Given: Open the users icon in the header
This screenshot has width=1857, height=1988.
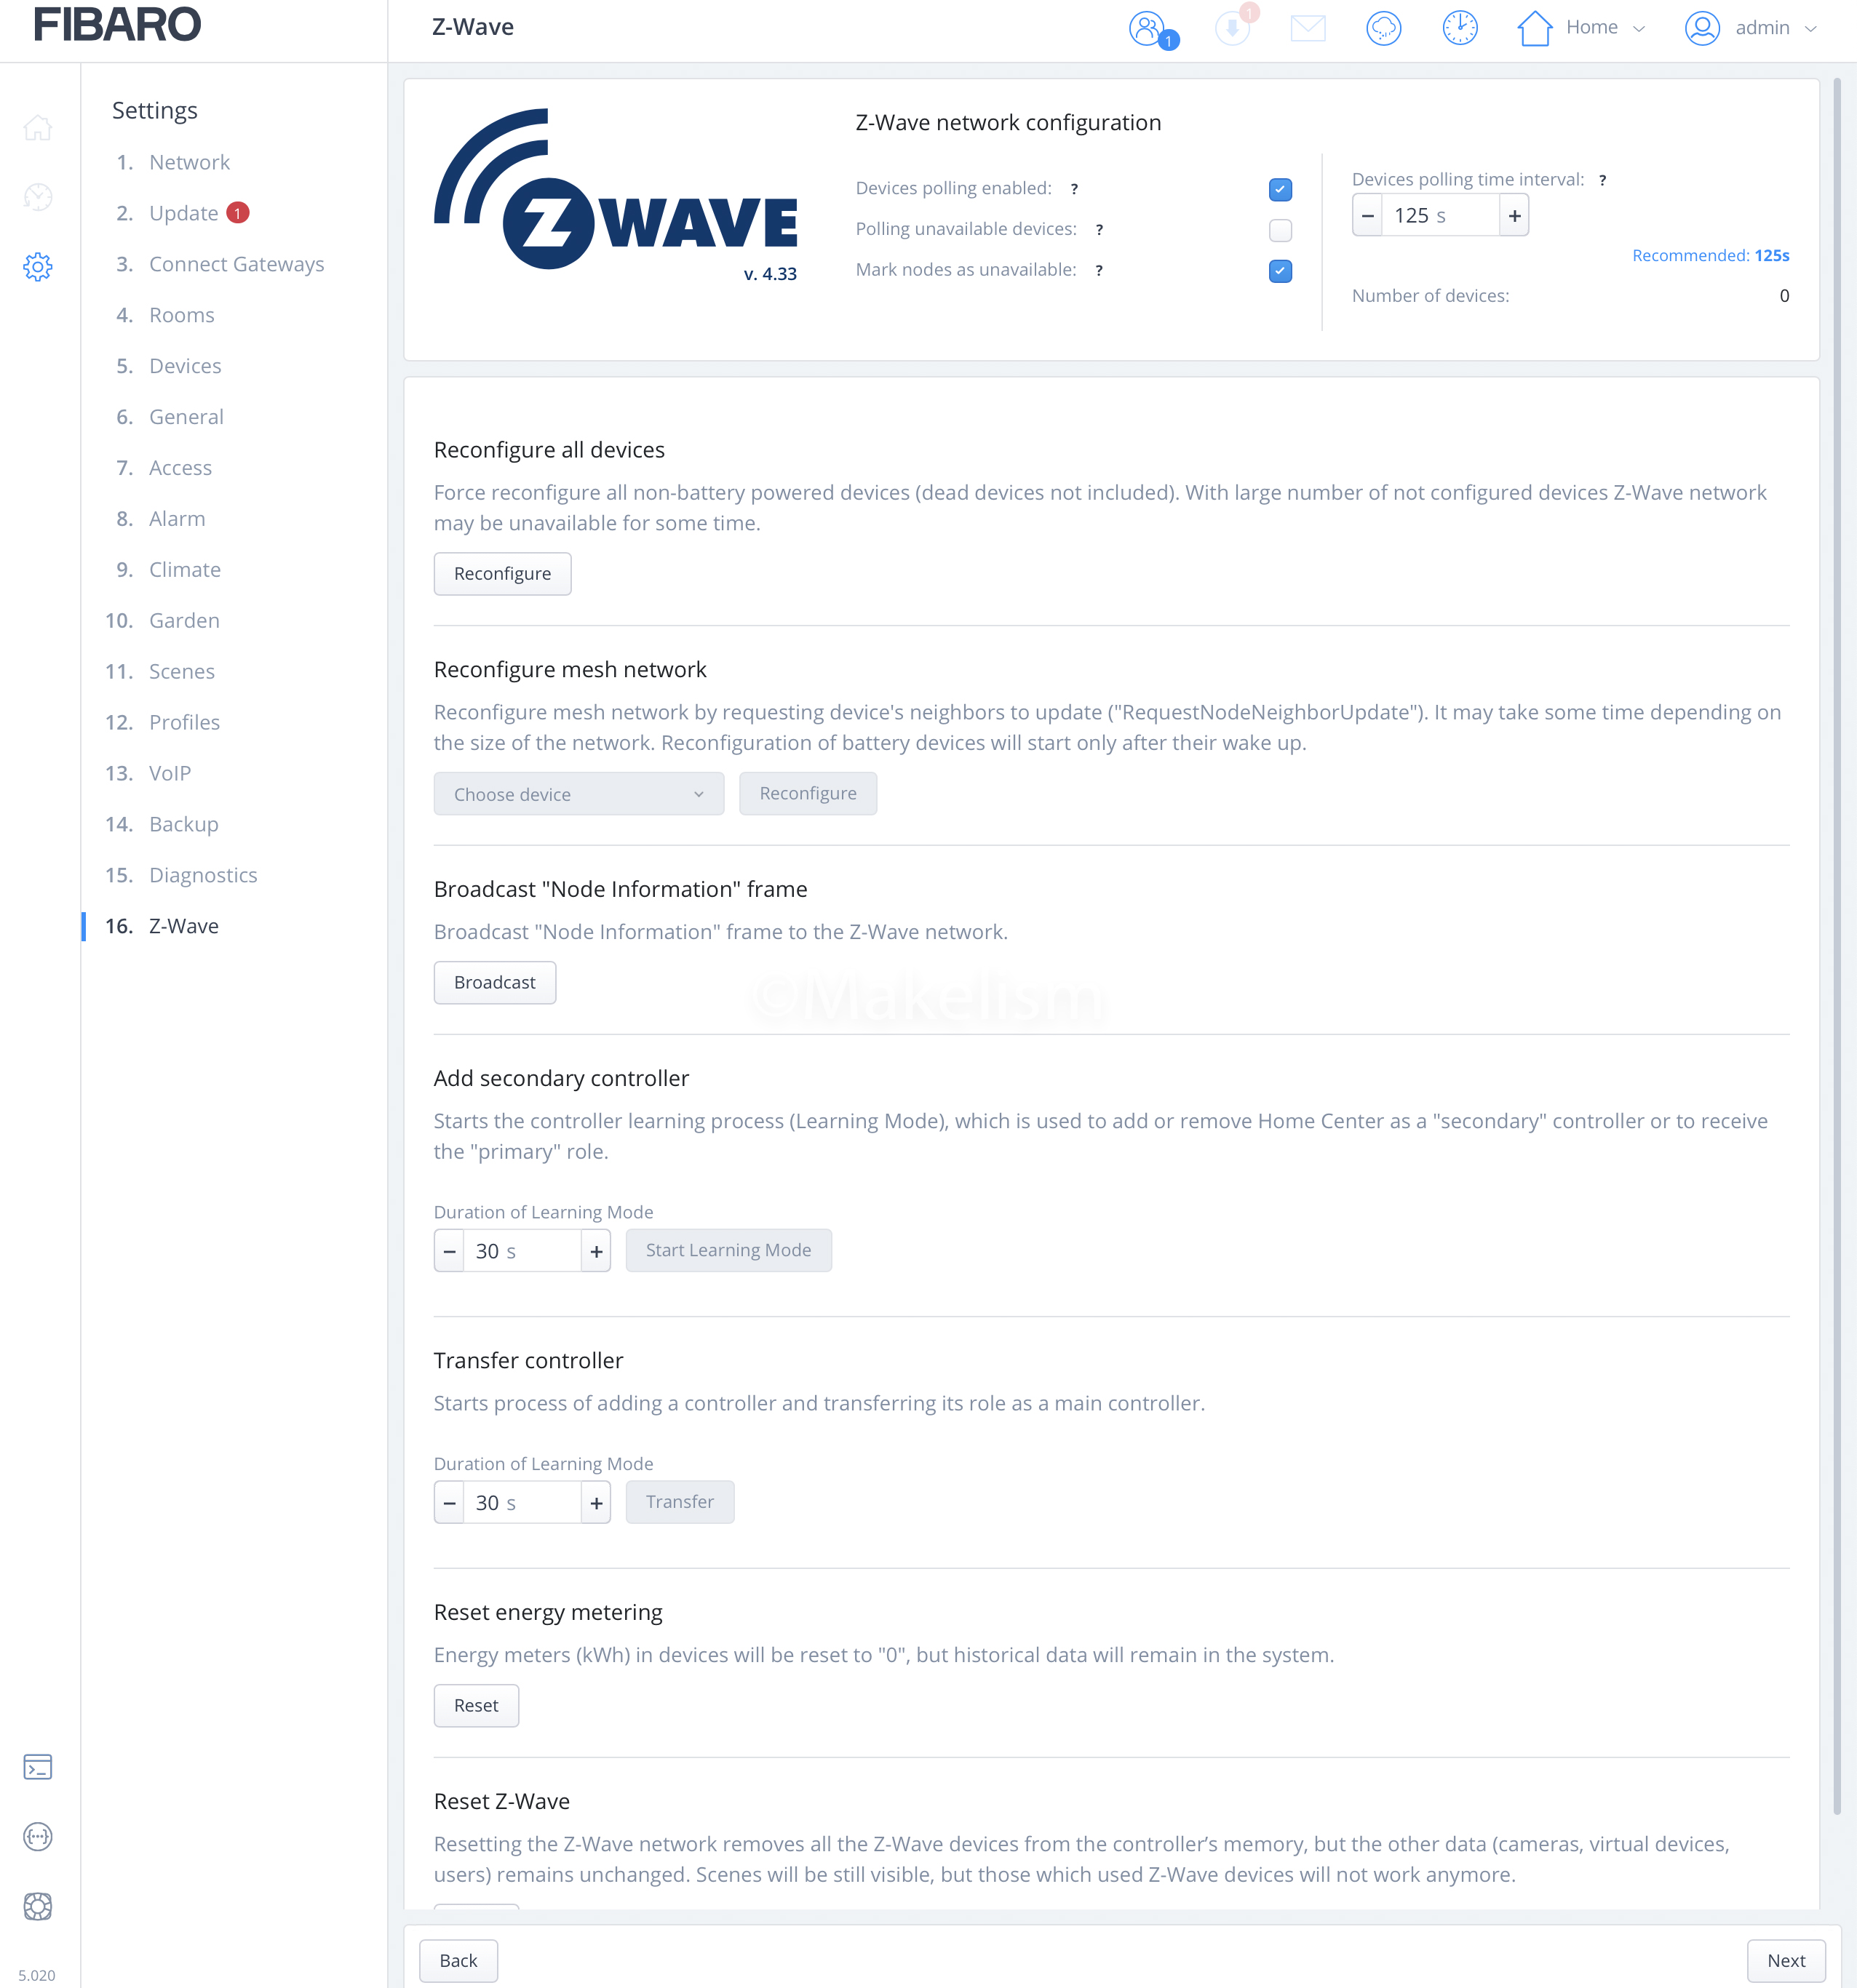Looking at the screenshot, I should (x=1148, y=28).
